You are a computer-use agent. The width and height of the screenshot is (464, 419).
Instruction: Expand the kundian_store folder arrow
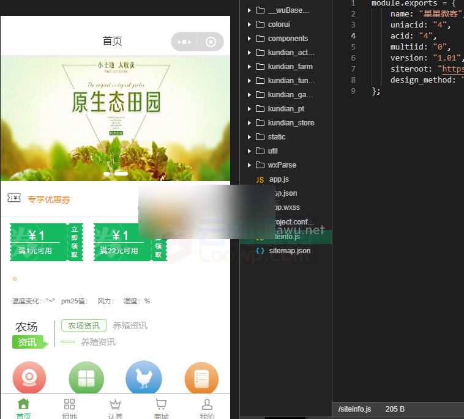pos(249,123)
